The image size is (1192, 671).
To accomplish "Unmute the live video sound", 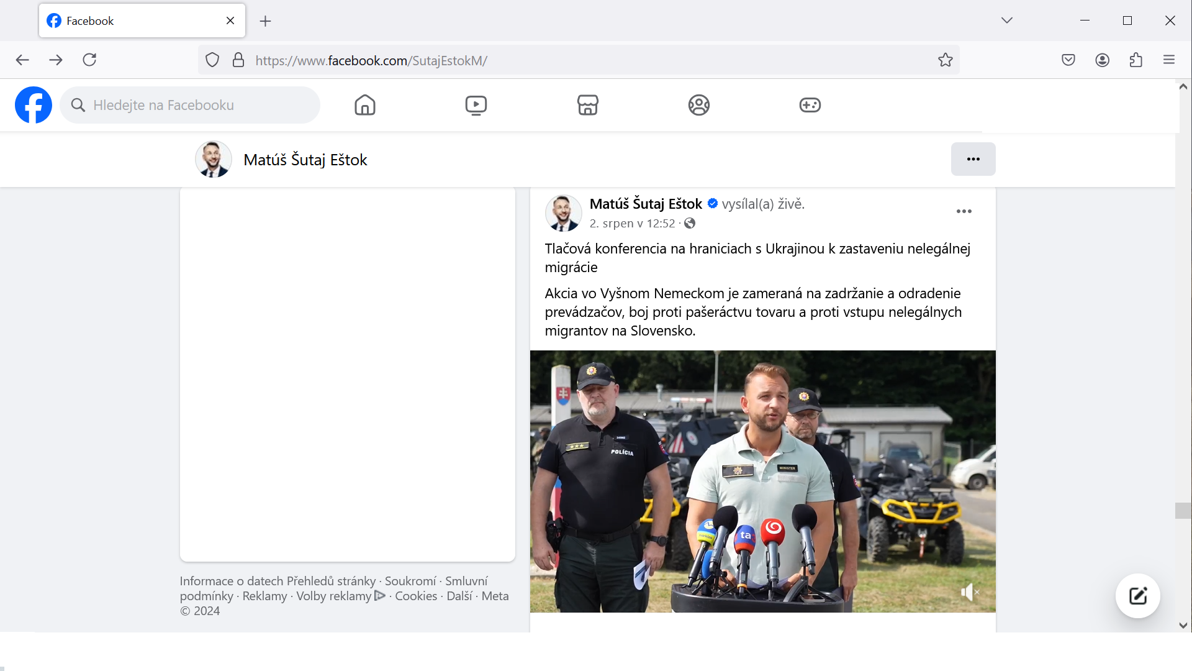I will click(969, 592).
